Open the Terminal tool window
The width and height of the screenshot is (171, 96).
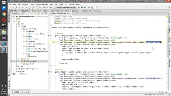[x=25, y=92]
